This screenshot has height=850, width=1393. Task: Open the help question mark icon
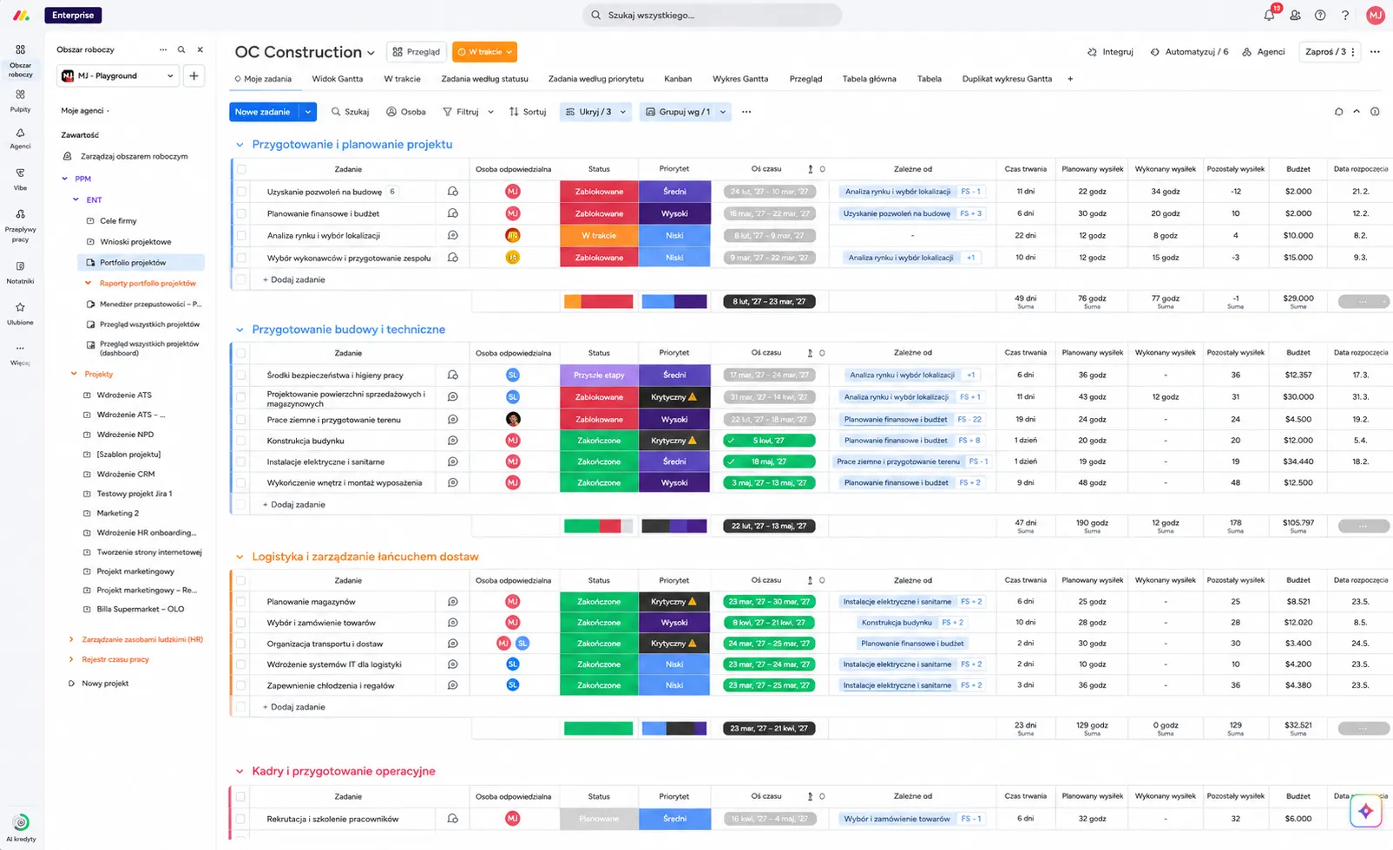(x=1345, y=15)
